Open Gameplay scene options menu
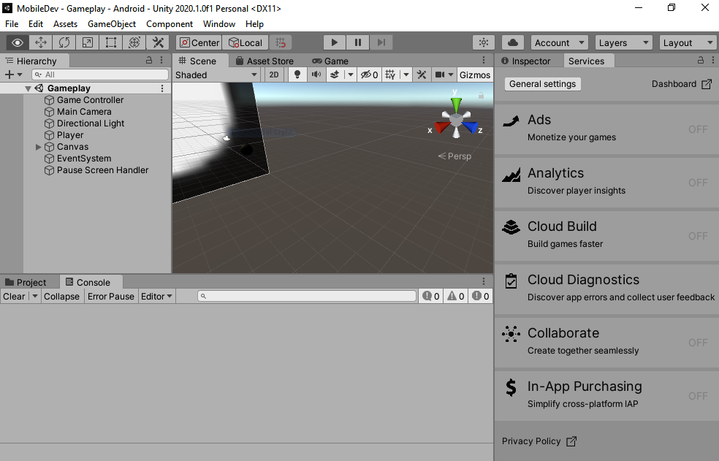719x461 pixels. point(162,88)
